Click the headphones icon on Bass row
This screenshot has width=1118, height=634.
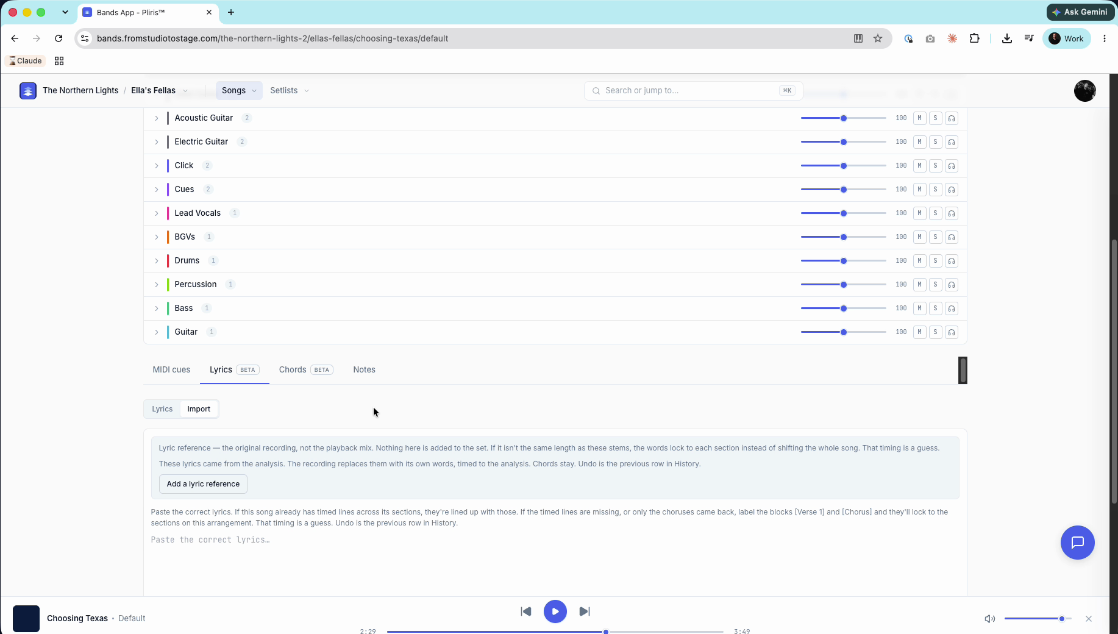pyautogui.click(x=951, y=308)
